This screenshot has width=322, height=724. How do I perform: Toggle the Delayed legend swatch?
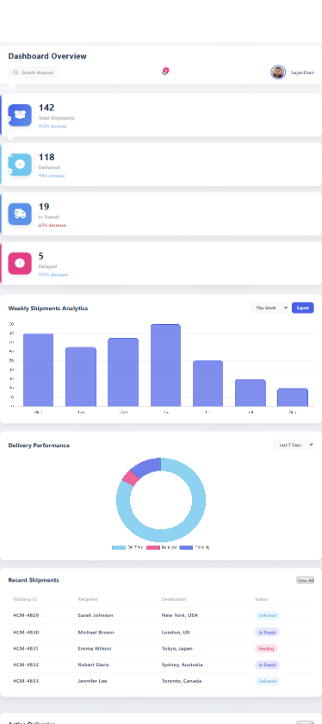[x=153, y=547]
